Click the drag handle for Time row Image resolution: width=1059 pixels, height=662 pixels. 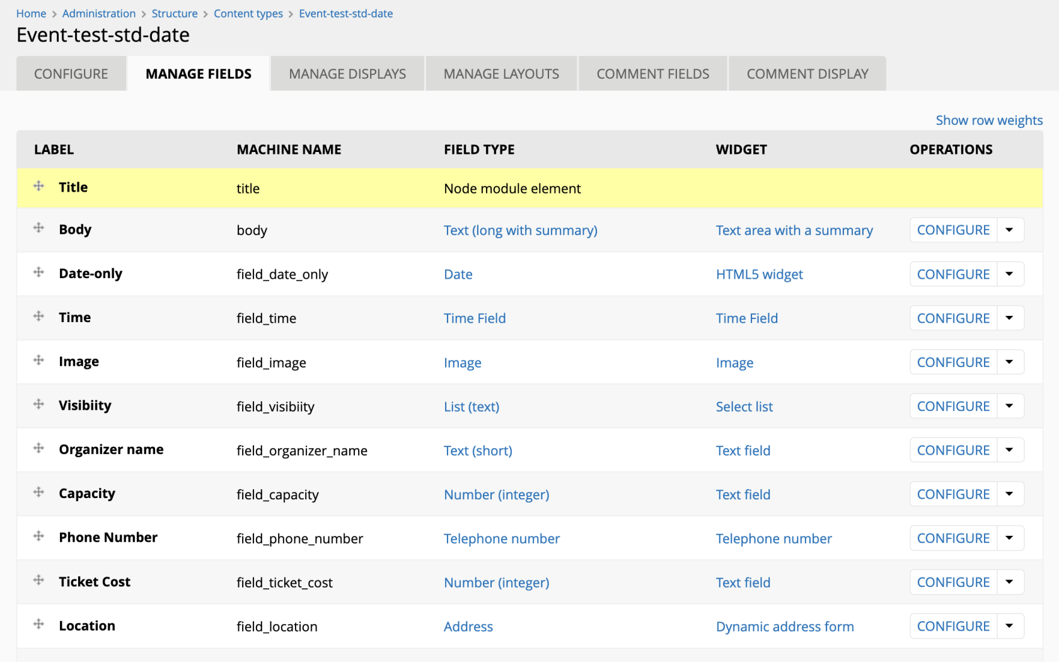tap(38, 316)
